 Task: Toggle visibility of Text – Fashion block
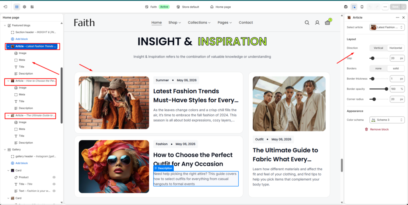54,191
